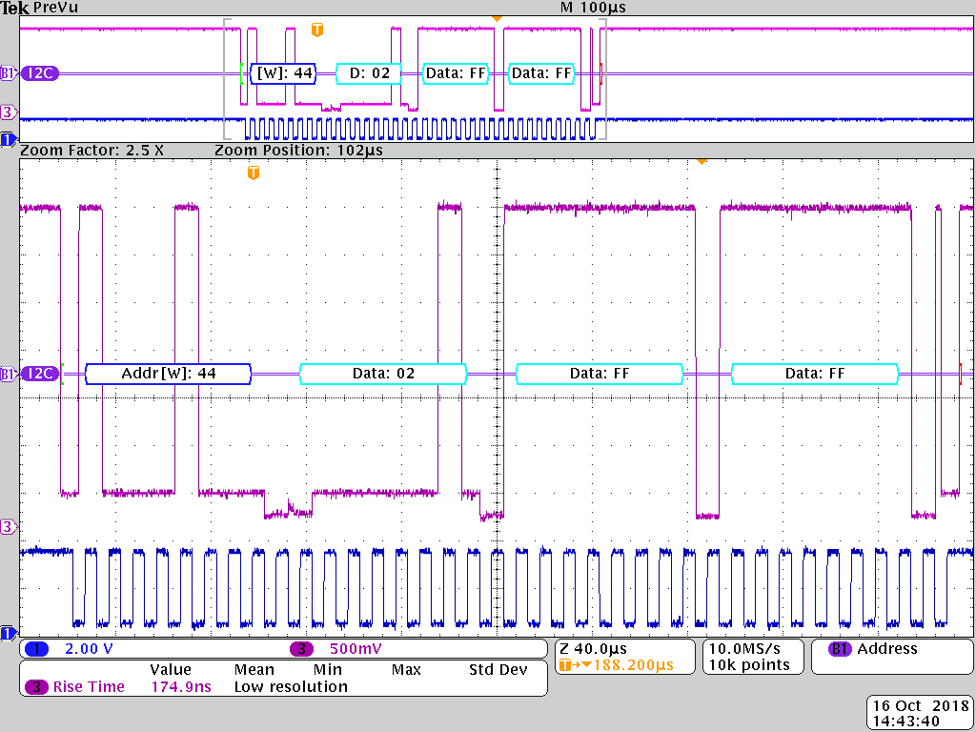Screen dimensions: 976x732
Task: Click the 16 Oct 2018 date and time box
Action: coord(921,713)
